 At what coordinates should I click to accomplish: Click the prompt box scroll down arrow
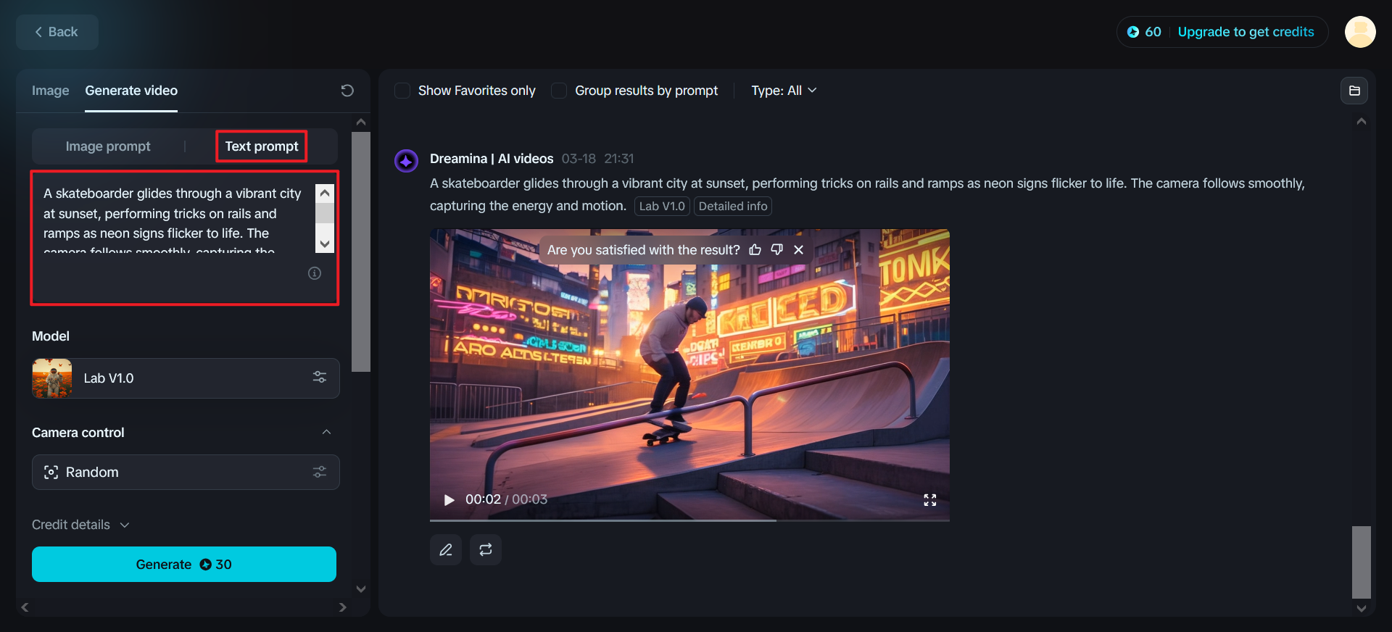(x=325, y=244)
